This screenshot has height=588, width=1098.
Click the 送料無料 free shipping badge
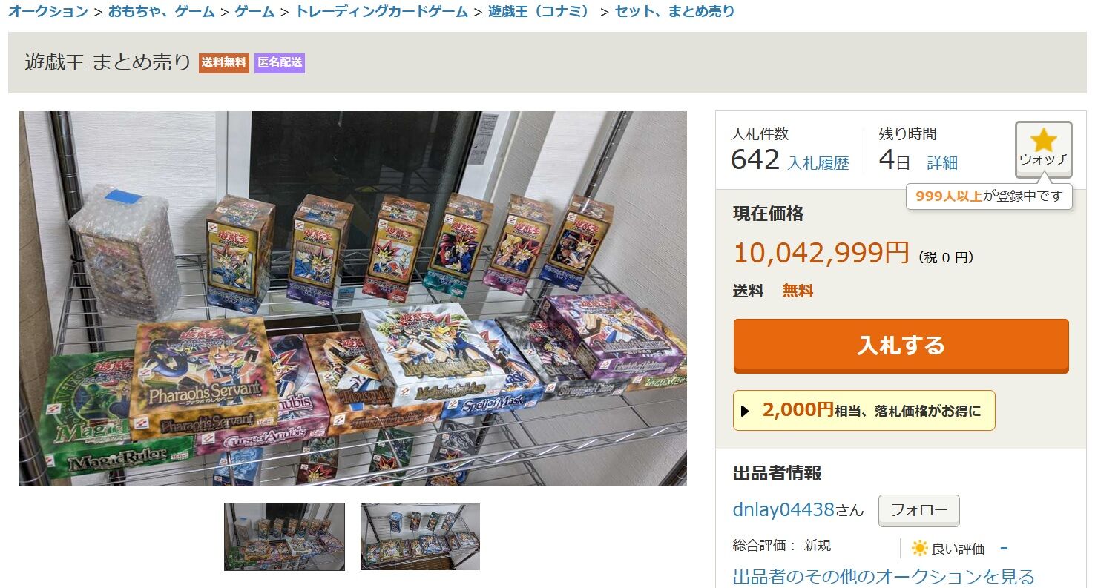pos(224,63)
